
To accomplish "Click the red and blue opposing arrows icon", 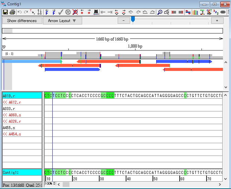I will (188, 12).
